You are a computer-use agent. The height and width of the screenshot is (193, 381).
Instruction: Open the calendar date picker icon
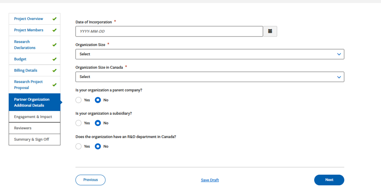[x=270, y=31]
